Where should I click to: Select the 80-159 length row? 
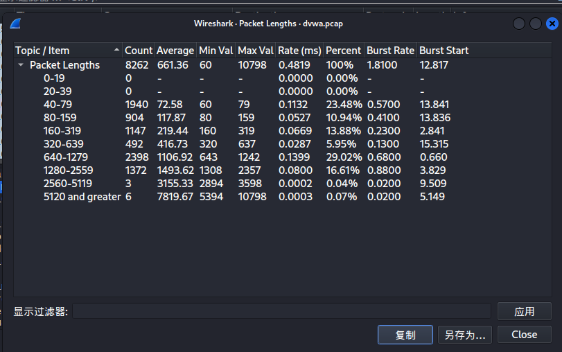coord(283,118)
